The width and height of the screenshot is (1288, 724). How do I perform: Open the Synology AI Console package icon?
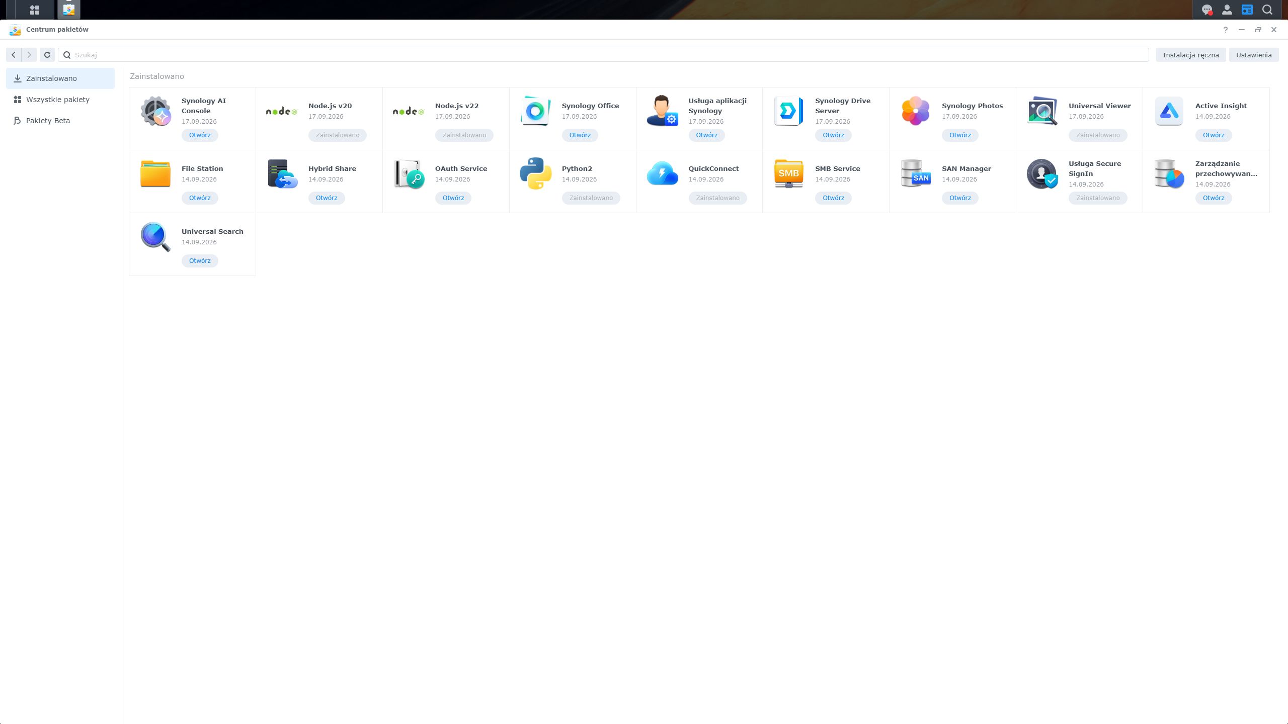pyautogui.click(x=155, y=111)
